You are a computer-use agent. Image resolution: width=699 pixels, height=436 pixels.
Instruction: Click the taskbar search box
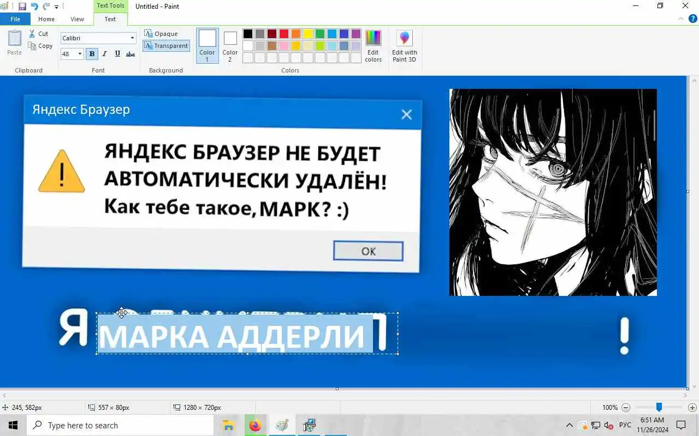pyautogui.click(x=120, y=425)
